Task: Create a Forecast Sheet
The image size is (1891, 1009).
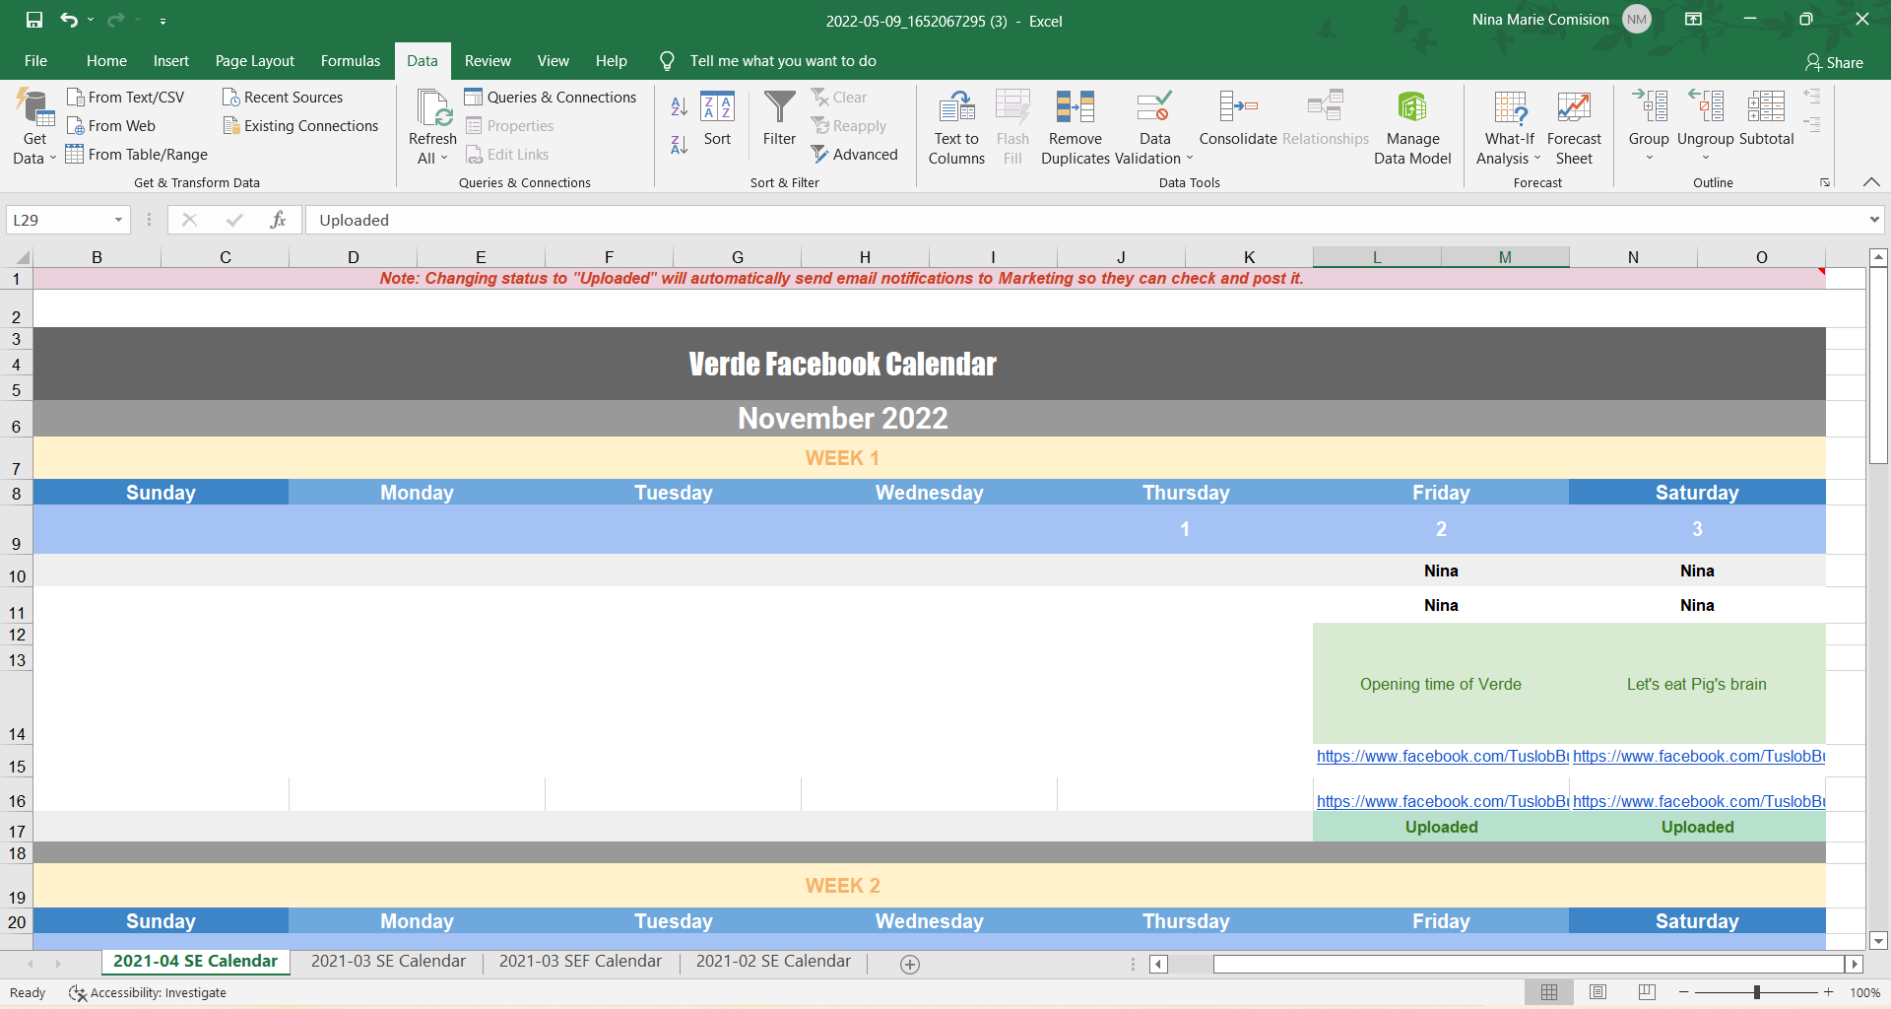Action: tap(1574, 128)
